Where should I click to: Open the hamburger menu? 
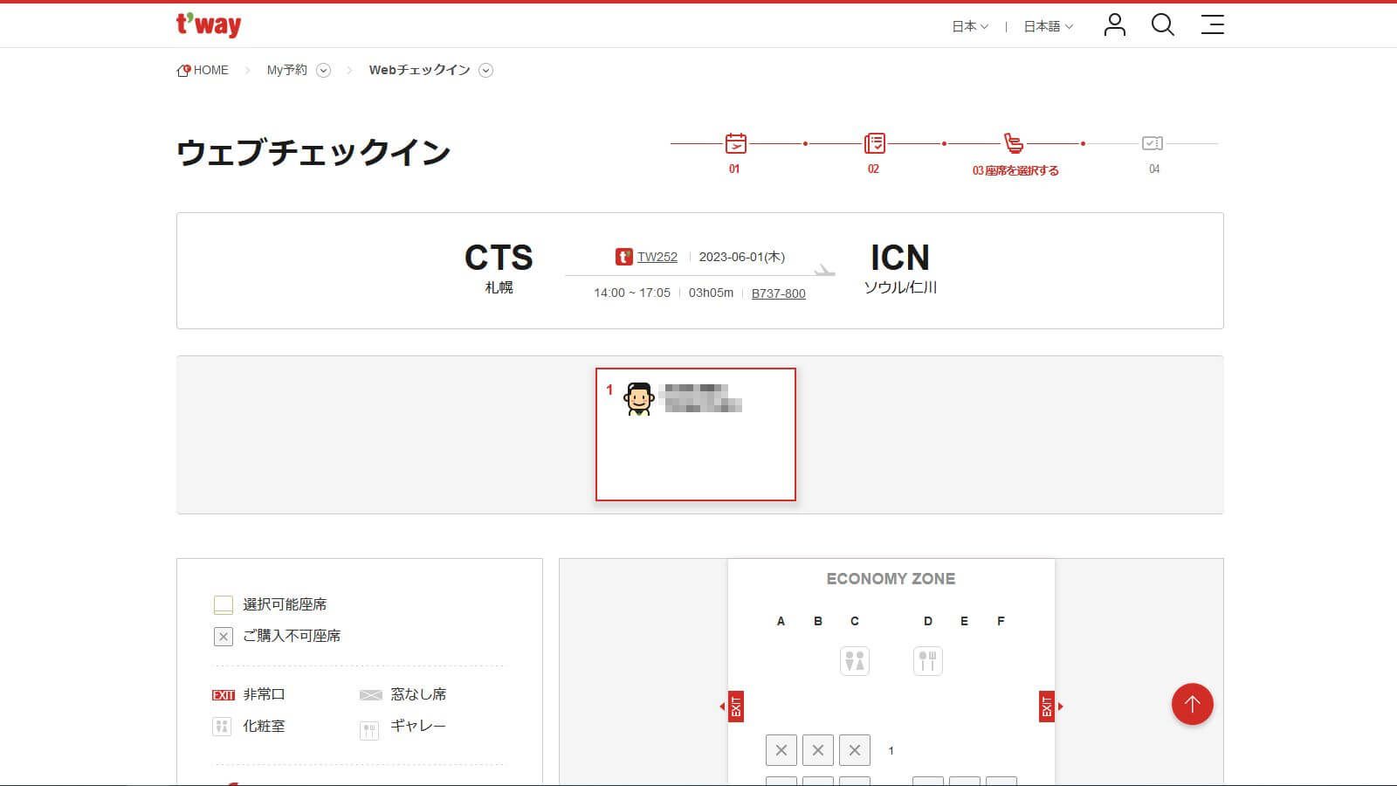(x=1212, y=25)
